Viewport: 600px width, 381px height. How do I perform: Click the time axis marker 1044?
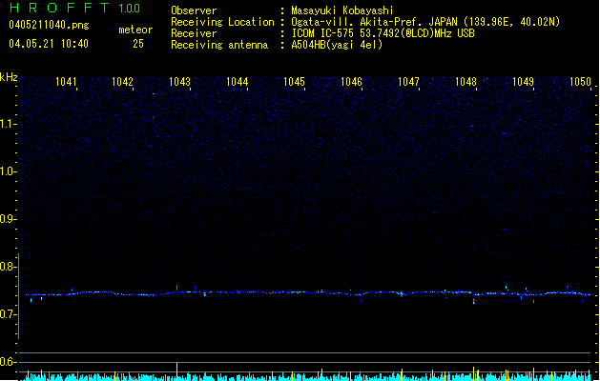coord(237,82)
